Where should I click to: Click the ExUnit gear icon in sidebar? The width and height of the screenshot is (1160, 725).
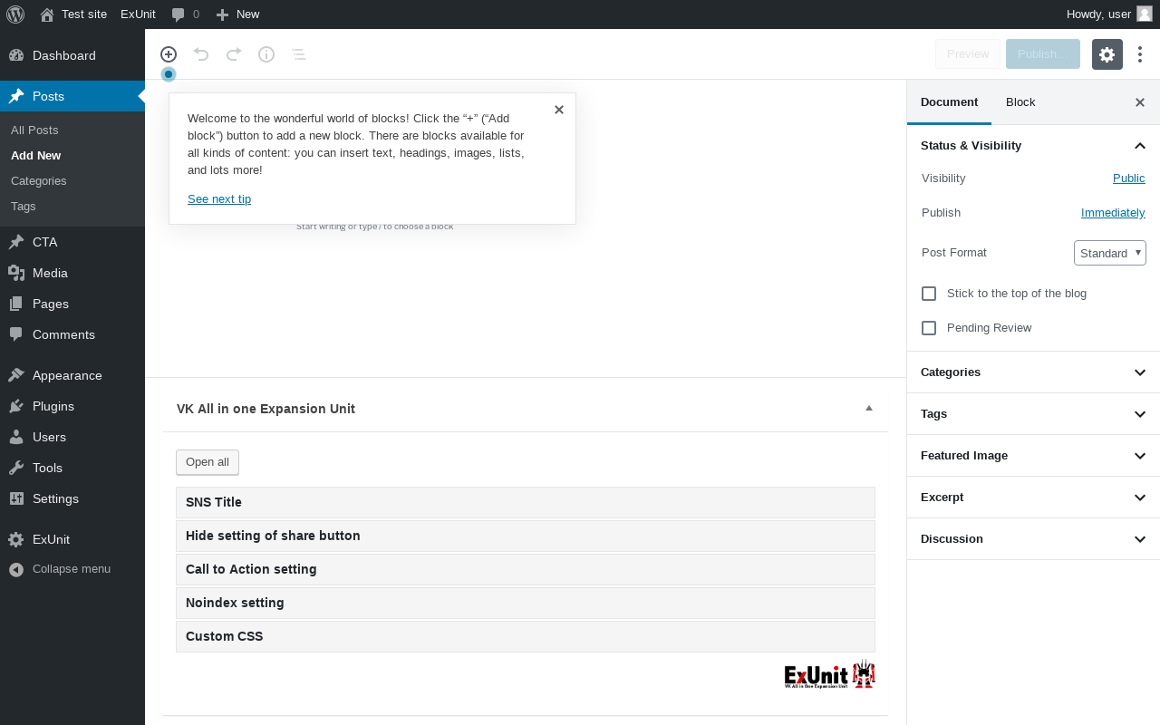tap(16, 539)
